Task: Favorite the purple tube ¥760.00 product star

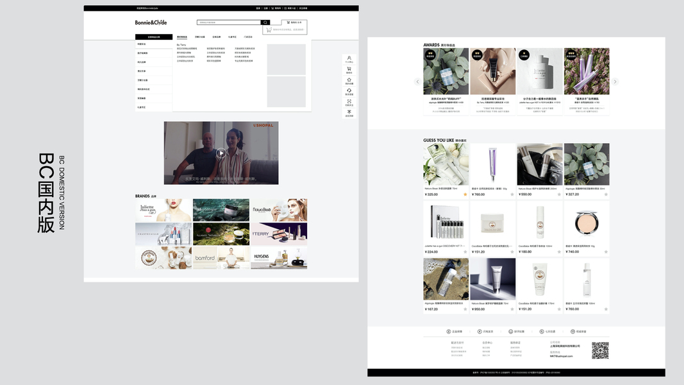Action: [x=512, y=194]
